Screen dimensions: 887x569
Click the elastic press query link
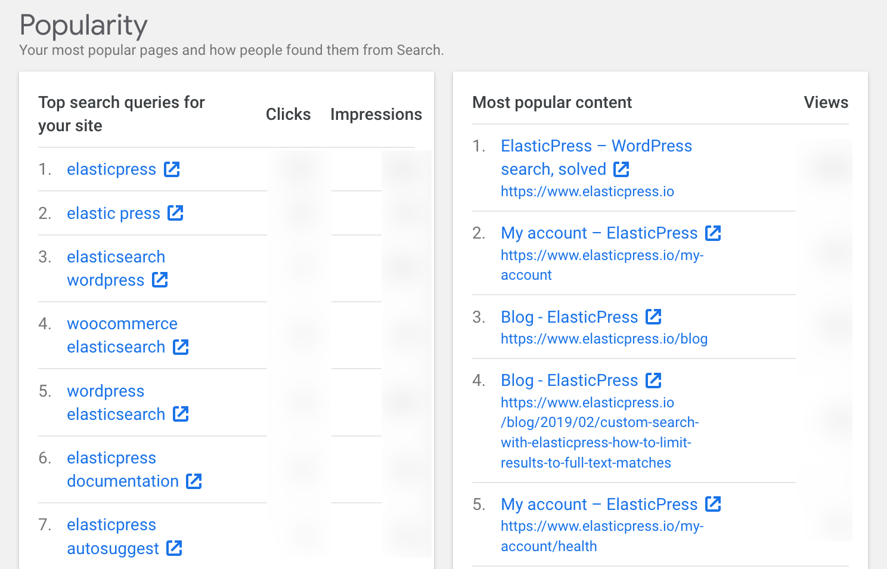point(113,213)
